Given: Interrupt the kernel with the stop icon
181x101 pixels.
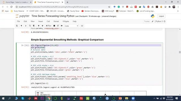Looking at the screenshot, I should pos(54,26).
